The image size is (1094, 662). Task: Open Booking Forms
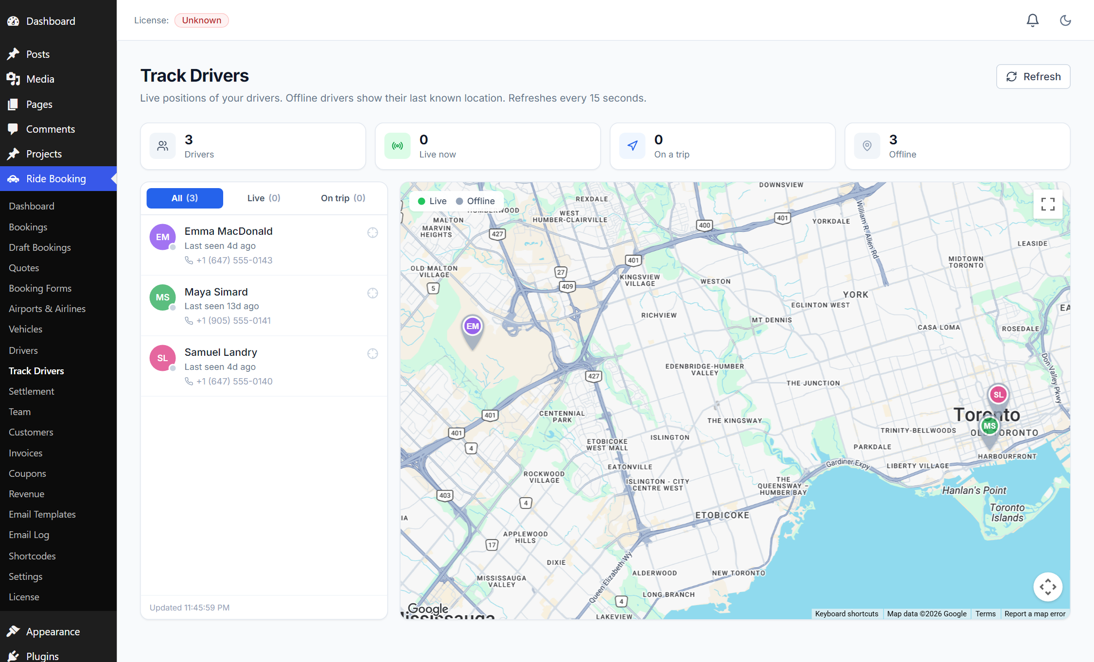coord(40,288)
